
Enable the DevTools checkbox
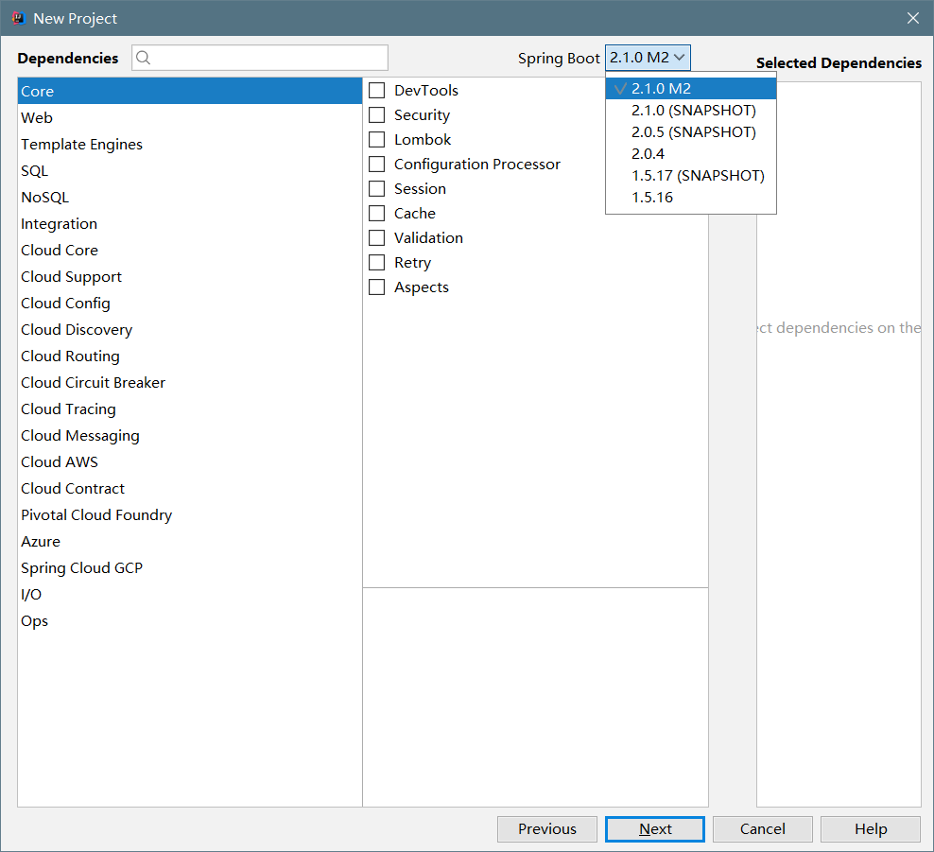click(x=377, y=91)
